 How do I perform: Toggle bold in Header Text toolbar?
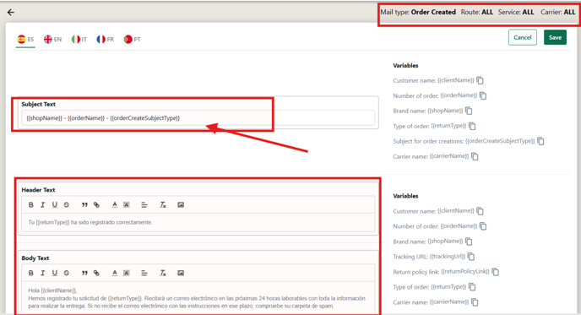click(x=31, y=204)
